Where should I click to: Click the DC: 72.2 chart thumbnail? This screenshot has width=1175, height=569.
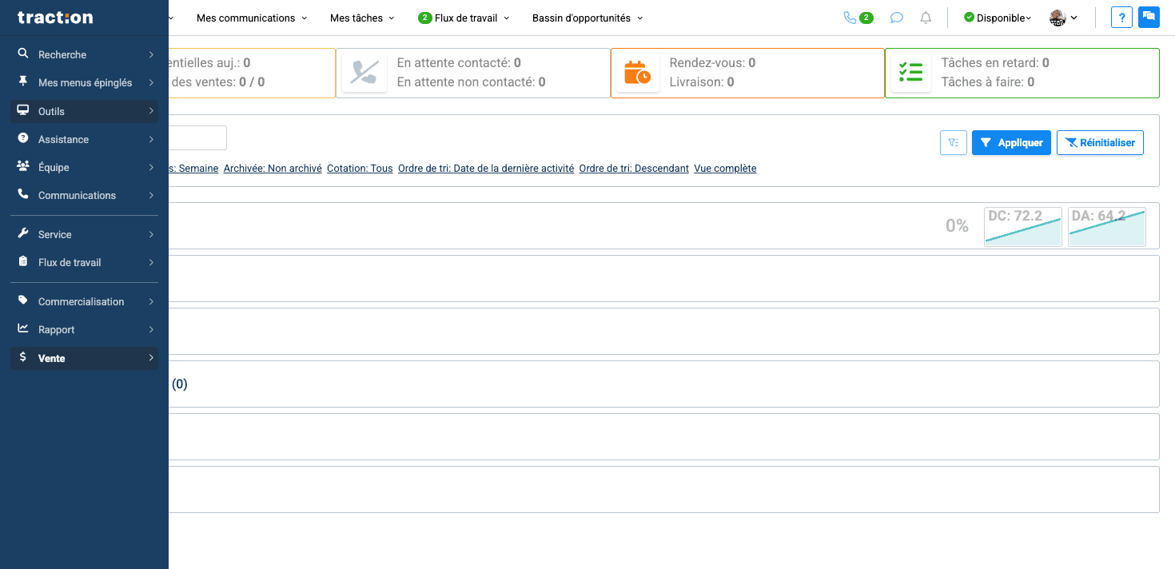(x=1023, y=227)
